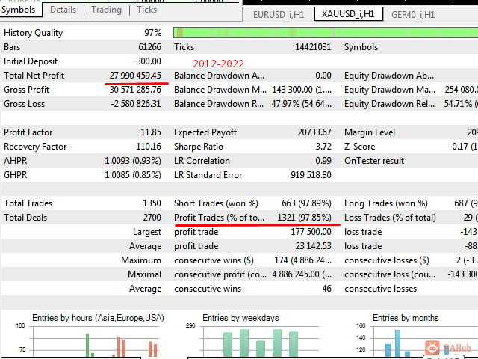The height and width of the screenshot is (359, 478).
Task: Click the Entries by months chart title
Action: click(406, 318)
